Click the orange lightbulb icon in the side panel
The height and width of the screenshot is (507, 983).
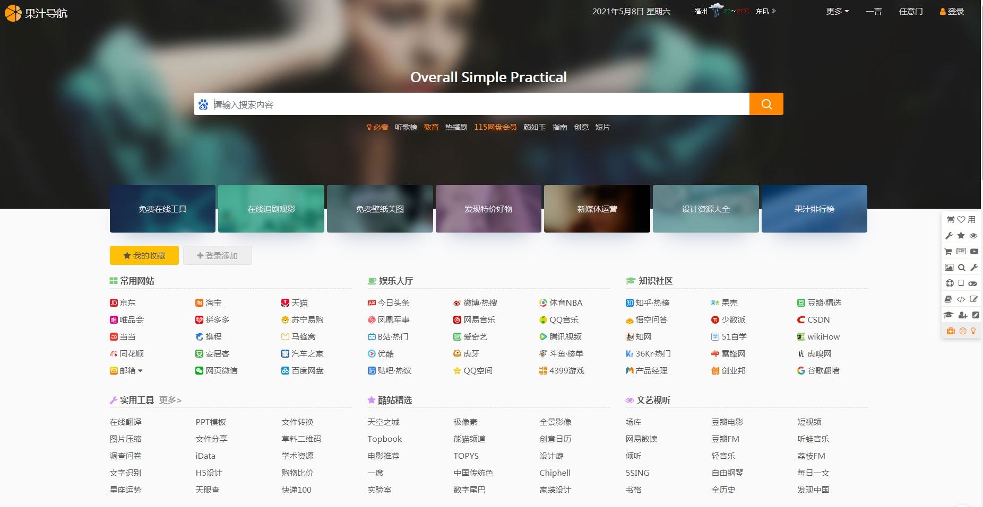pyautogui.click(x=973, y=331)
